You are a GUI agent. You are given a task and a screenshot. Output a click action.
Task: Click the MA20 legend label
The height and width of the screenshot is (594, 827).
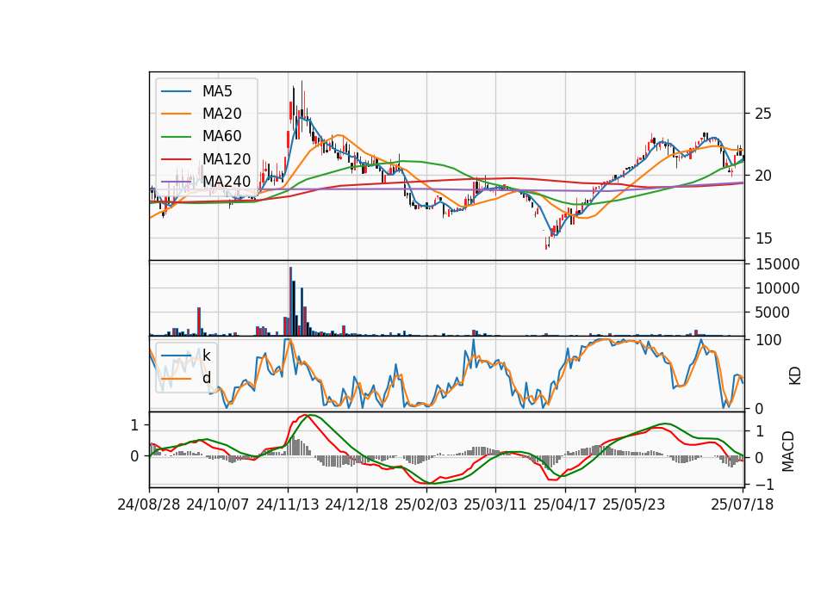[x=221, y=114]
